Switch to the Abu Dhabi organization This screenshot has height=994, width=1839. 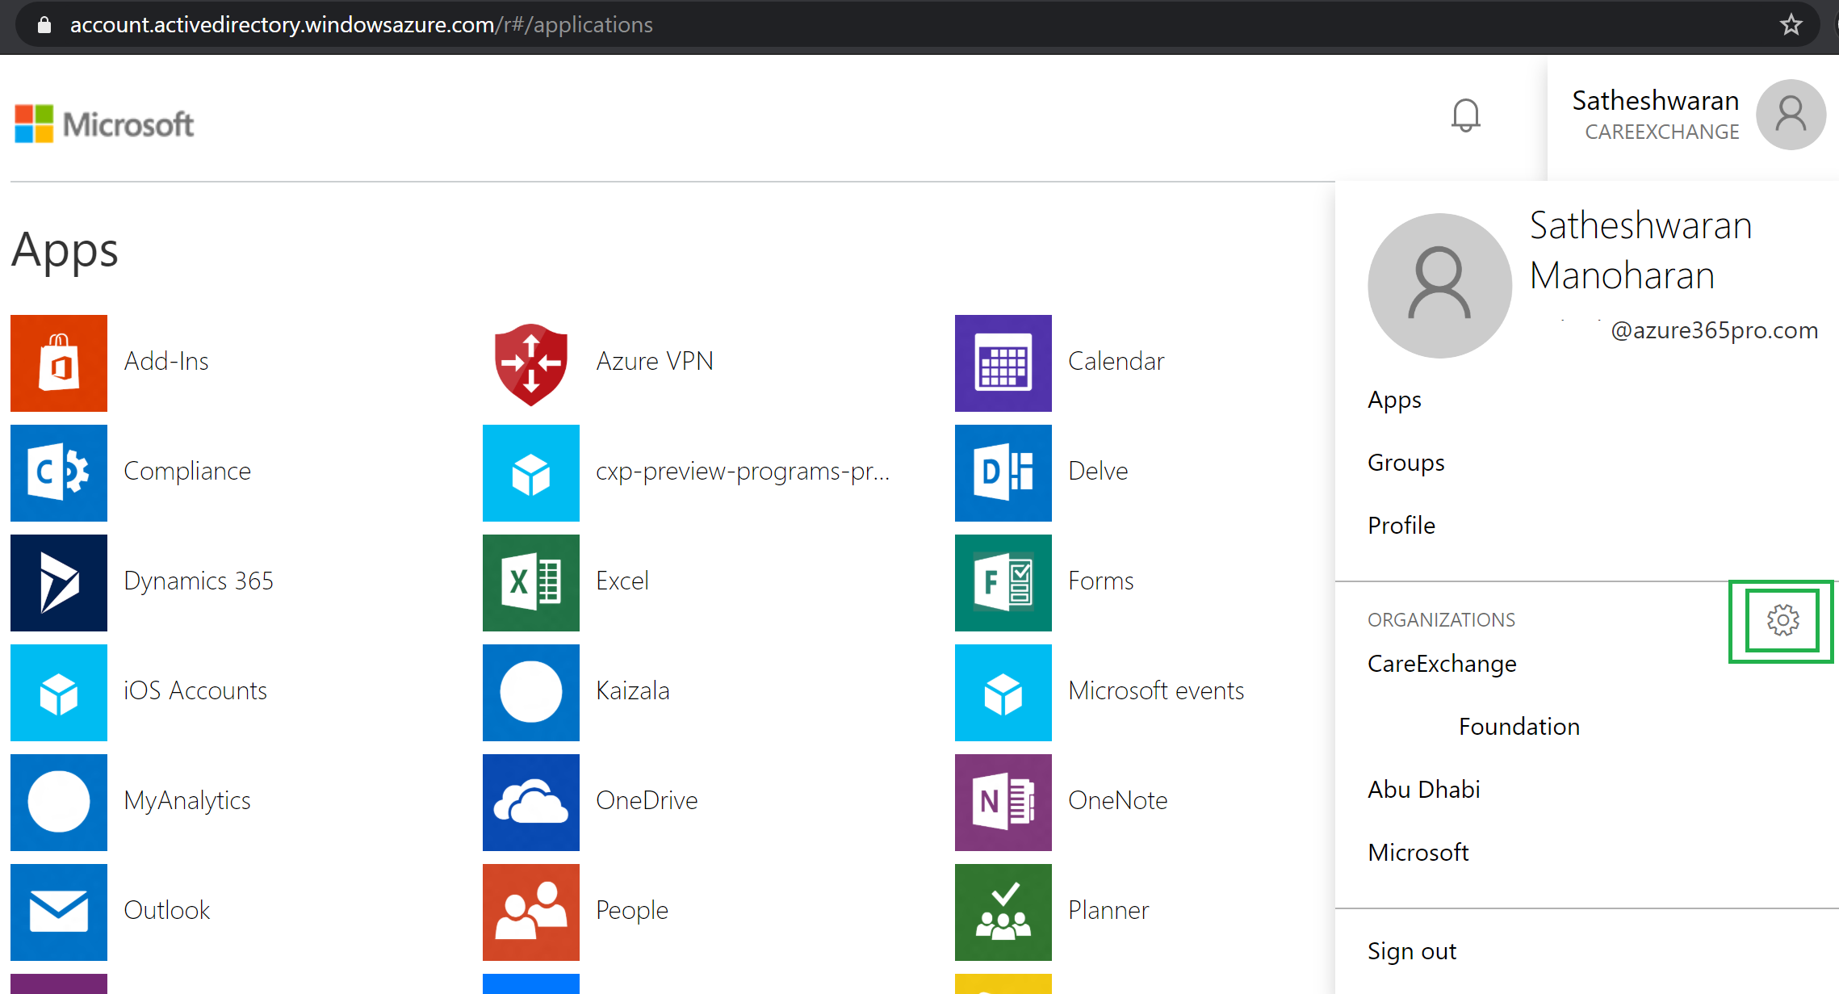1424,790
